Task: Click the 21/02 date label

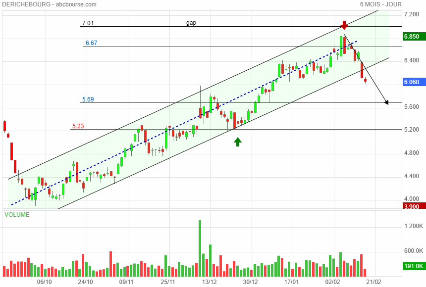Action: pos(374,282)
